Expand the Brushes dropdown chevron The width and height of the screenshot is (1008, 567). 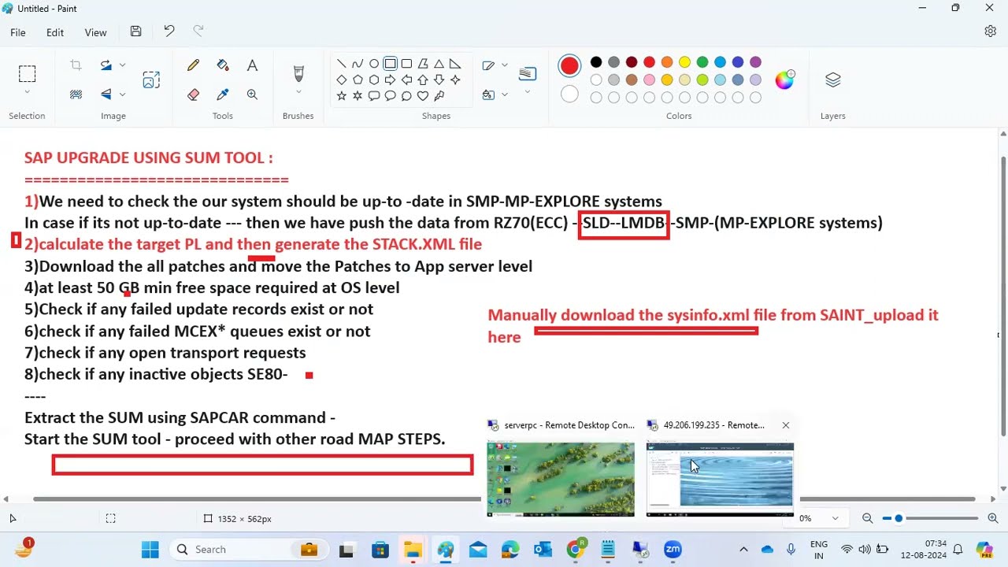(x=298, y=93)
